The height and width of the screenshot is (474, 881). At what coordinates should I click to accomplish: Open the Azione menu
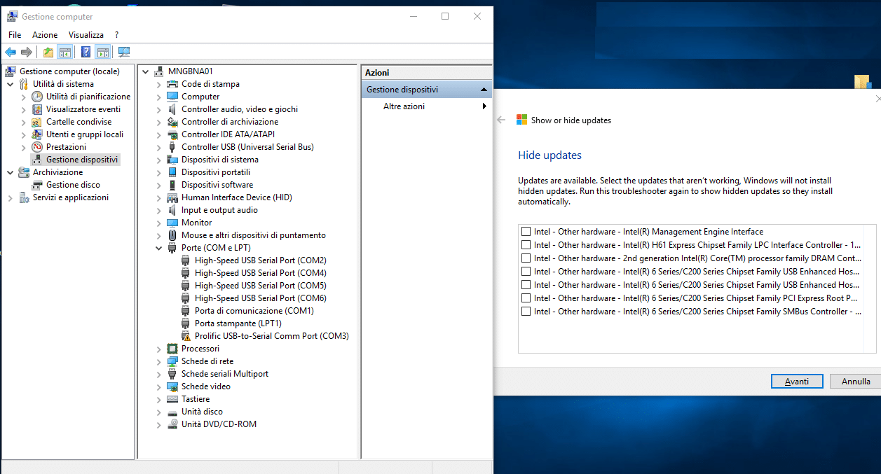tap(45, 34)
